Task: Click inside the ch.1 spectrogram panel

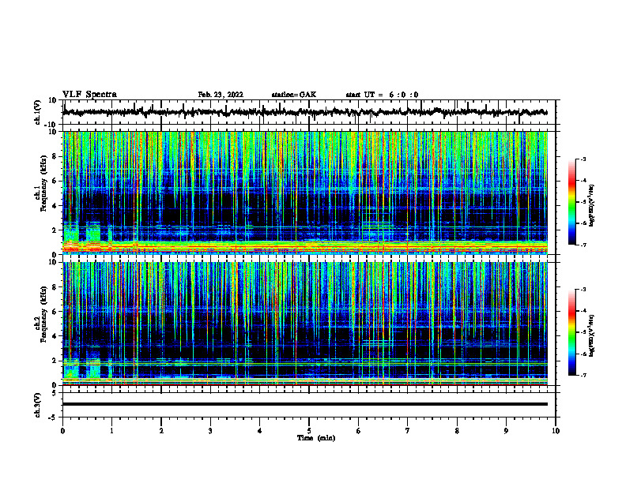Action: click(x=305, y=193)
